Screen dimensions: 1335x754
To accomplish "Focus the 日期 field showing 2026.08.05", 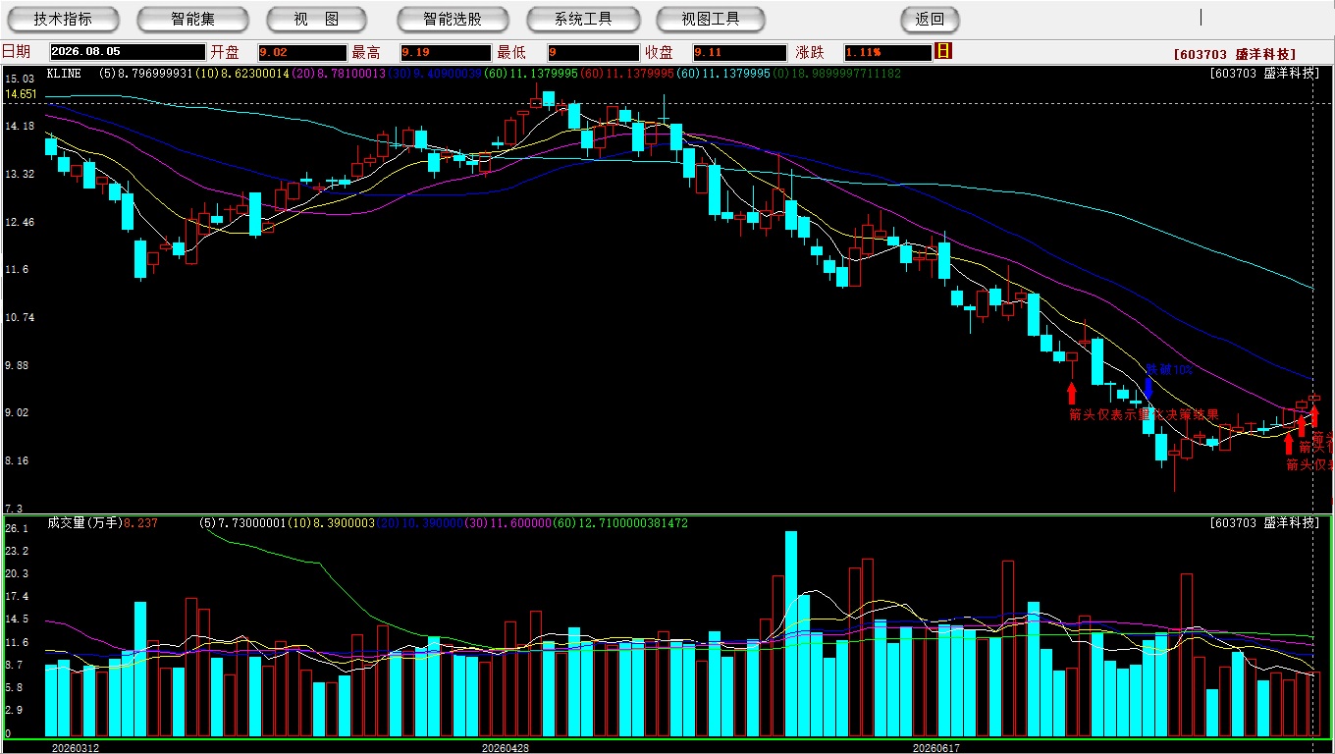I will (x=128, y=52).
